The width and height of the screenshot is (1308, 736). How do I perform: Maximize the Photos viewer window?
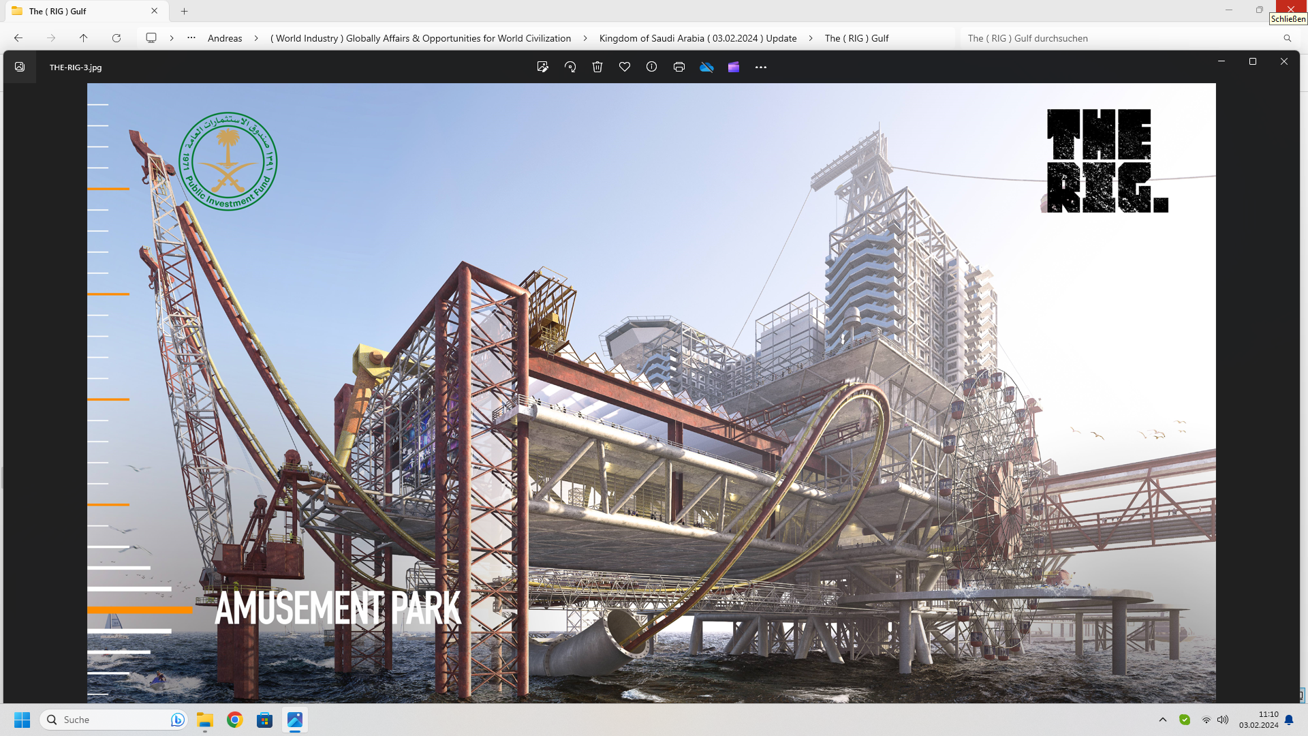pos(1252,61)
